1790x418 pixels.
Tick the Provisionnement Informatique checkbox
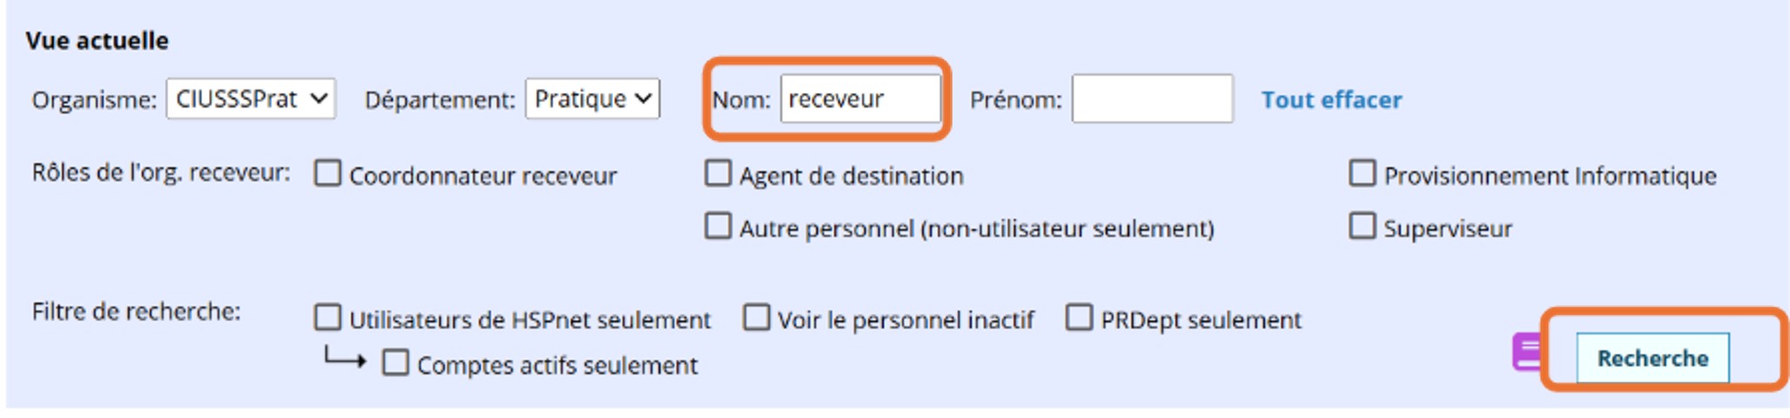coord(1363,174)
